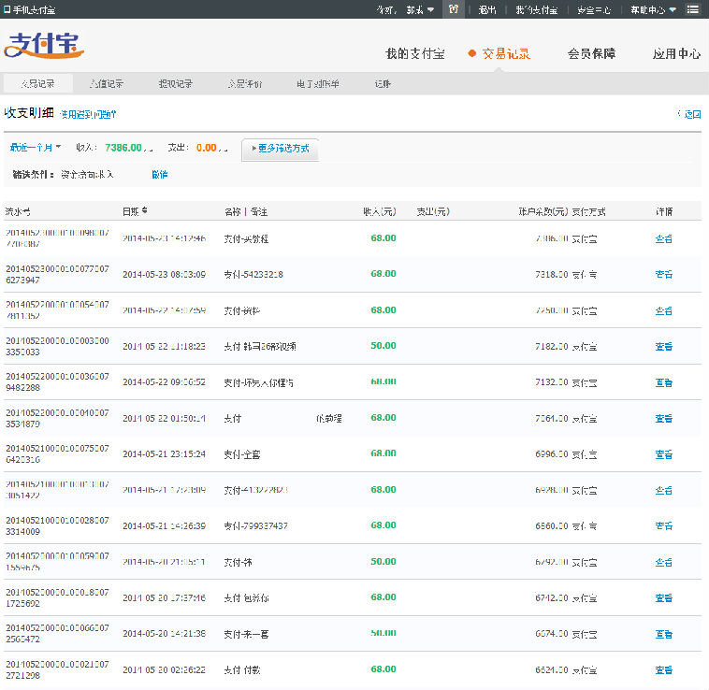709x690 pixels.
Task: Click the Alipay logo
Action: pyautogui.click(x=44, y=45)
